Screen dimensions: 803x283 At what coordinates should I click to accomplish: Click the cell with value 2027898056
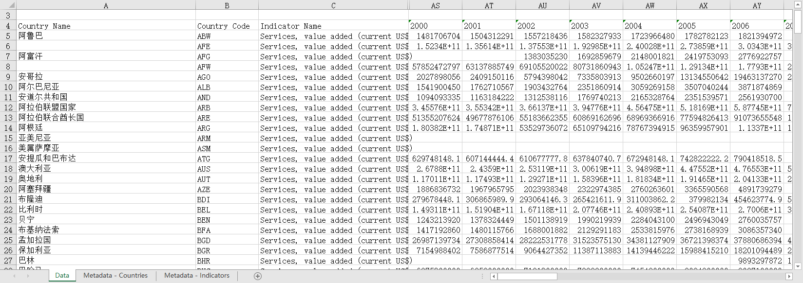[x=436, y=77]
